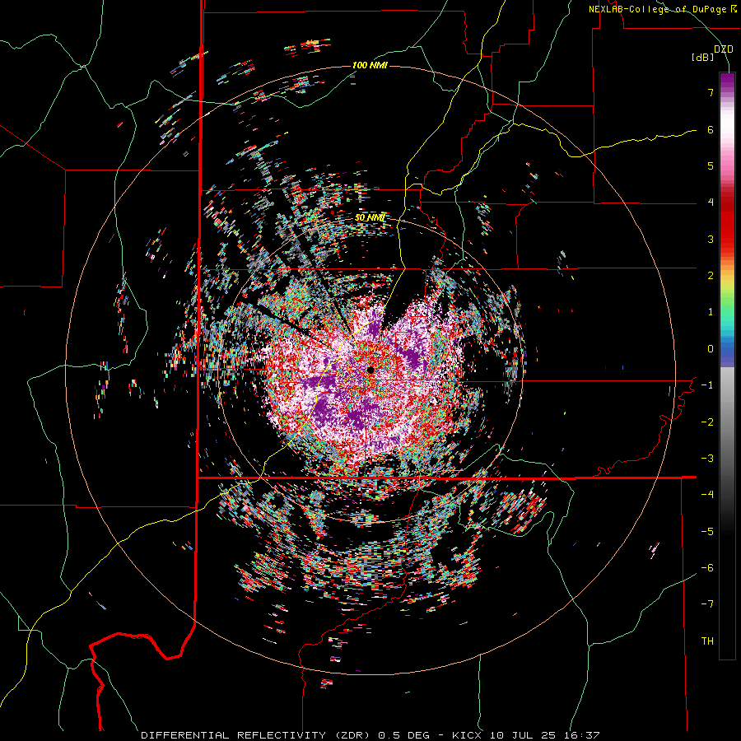Click the -3 value on color scale
Image resolution: width=741 pixels, height=741 pixels.
[x=707, y=458]
